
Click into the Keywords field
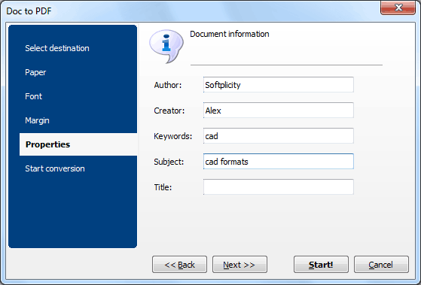tap(279, 136)
